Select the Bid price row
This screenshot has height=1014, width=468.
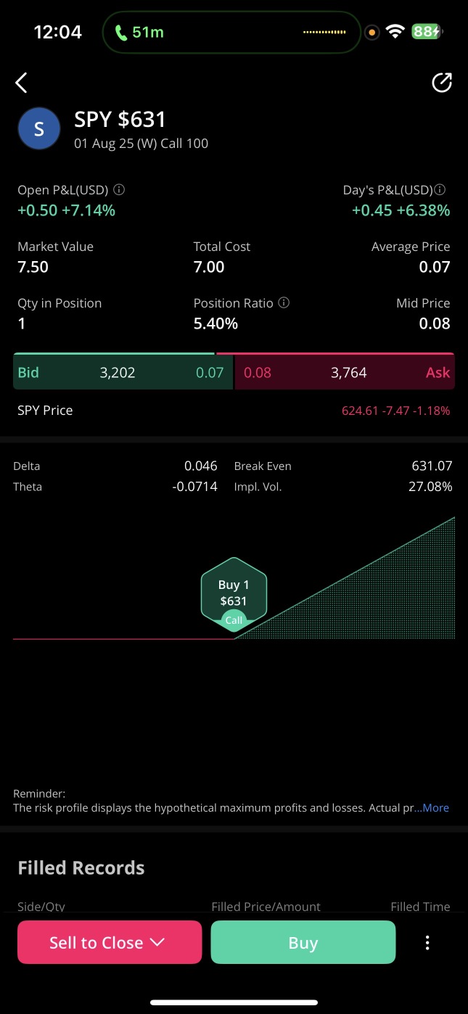(123, 372)
